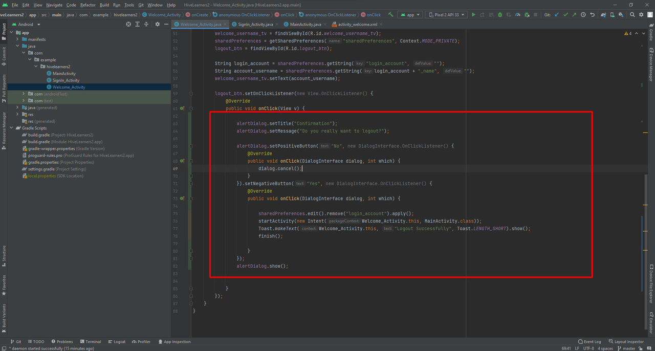Open the Refactor menu
655x351 pixels.
click(x=88, y=5)
